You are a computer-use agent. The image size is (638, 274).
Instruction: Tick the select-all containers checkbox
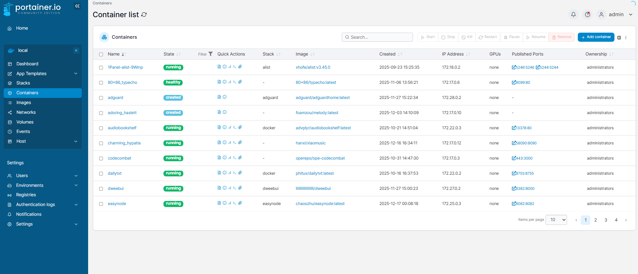(101, 54)
